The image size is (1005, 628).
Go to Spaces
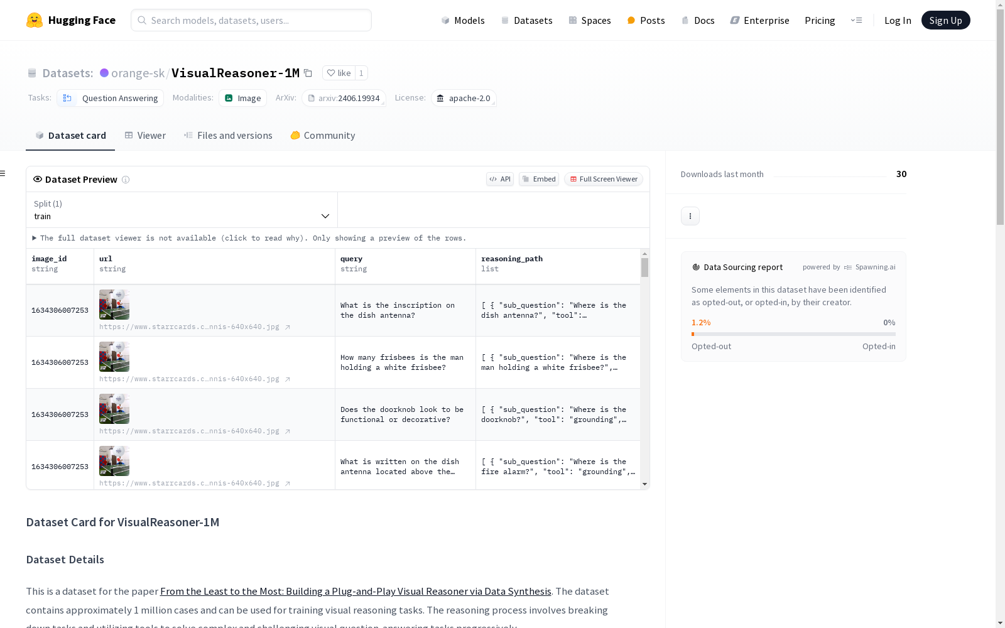(x=590, y=20)
